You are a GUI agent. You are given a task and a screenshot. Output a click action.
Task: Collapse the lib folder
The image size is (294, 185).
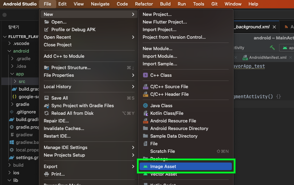click(x=9, y=180)
